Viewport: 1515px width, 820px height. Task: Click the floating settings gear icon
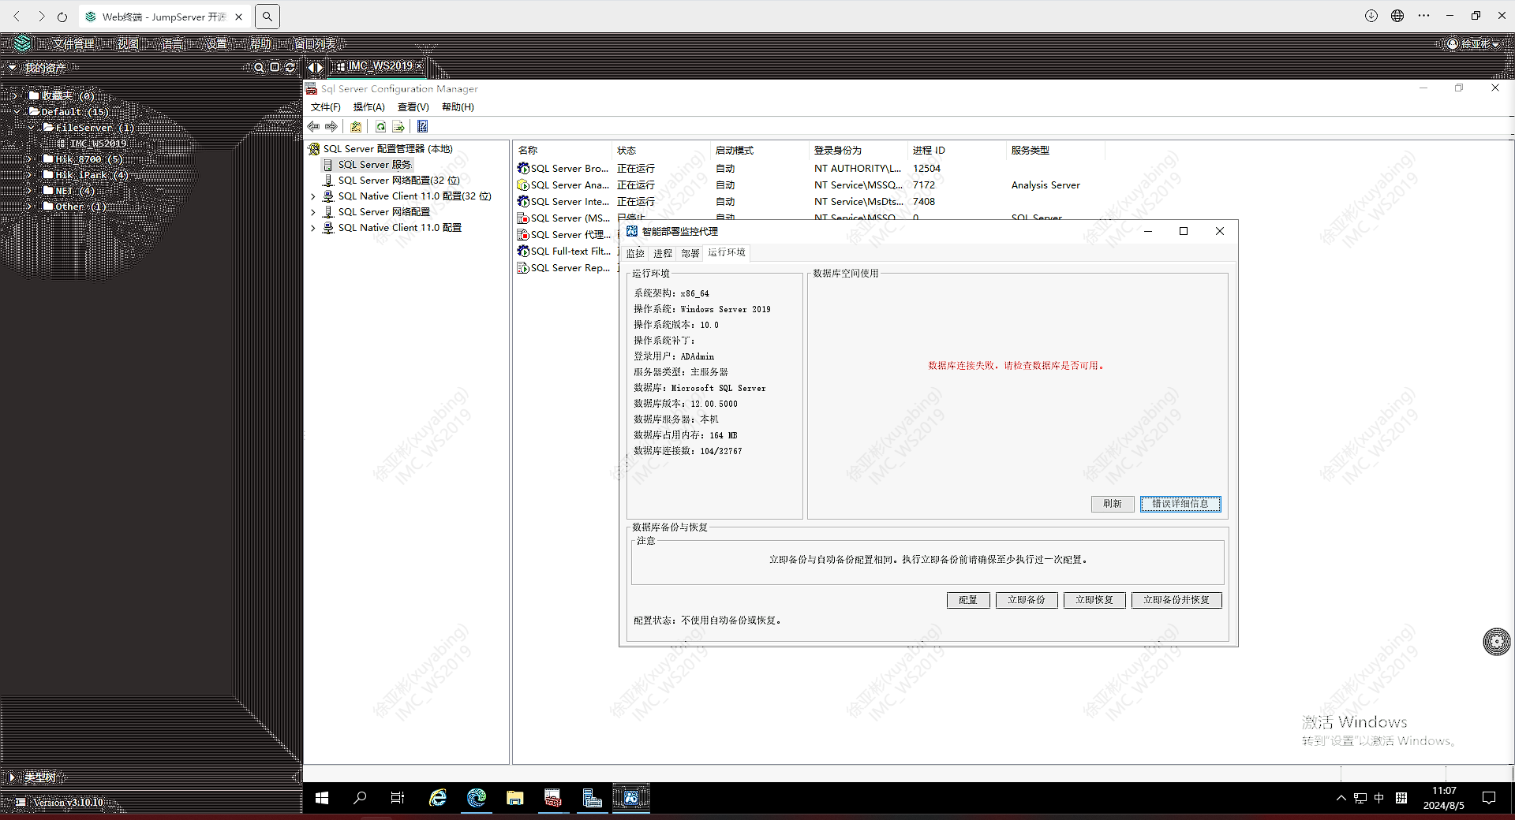[1496, 642]
